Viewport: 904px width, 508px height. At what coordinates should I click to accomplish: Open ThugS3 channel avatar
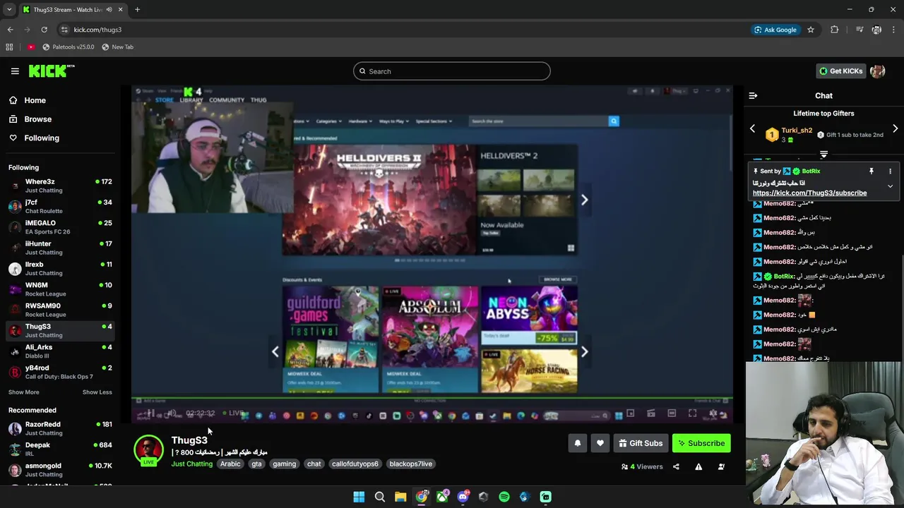pyautogui.click(x=148, y=450)
